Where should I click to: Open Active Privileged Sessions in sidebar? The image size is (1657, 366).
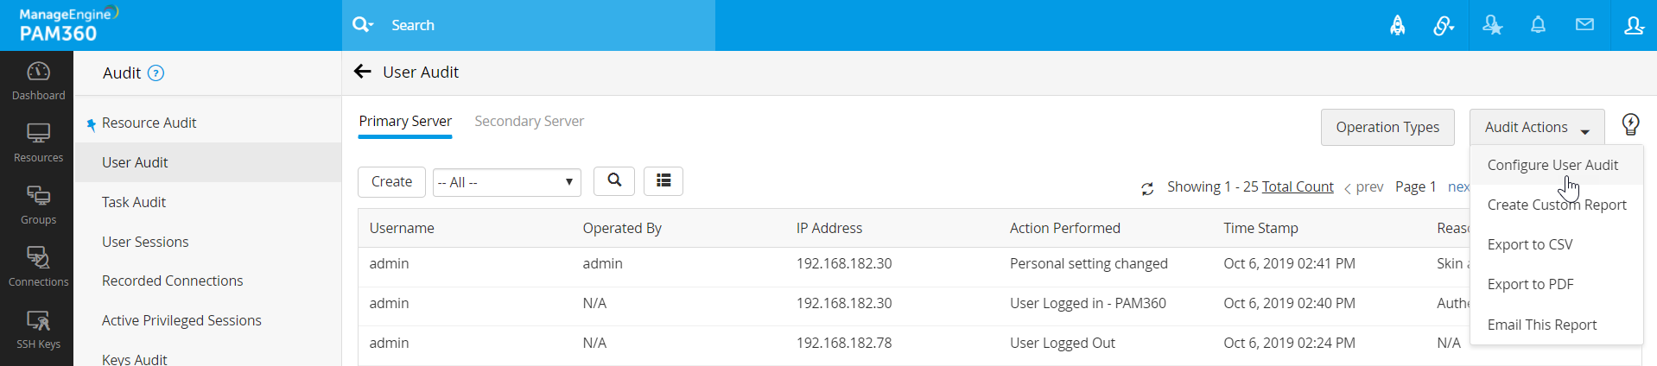181,320
